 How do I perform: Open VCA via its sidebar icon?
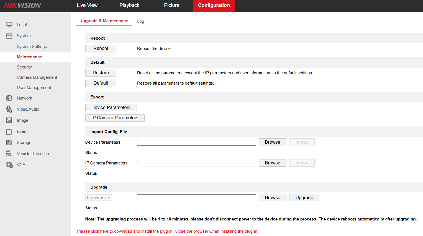coord(9,165)
